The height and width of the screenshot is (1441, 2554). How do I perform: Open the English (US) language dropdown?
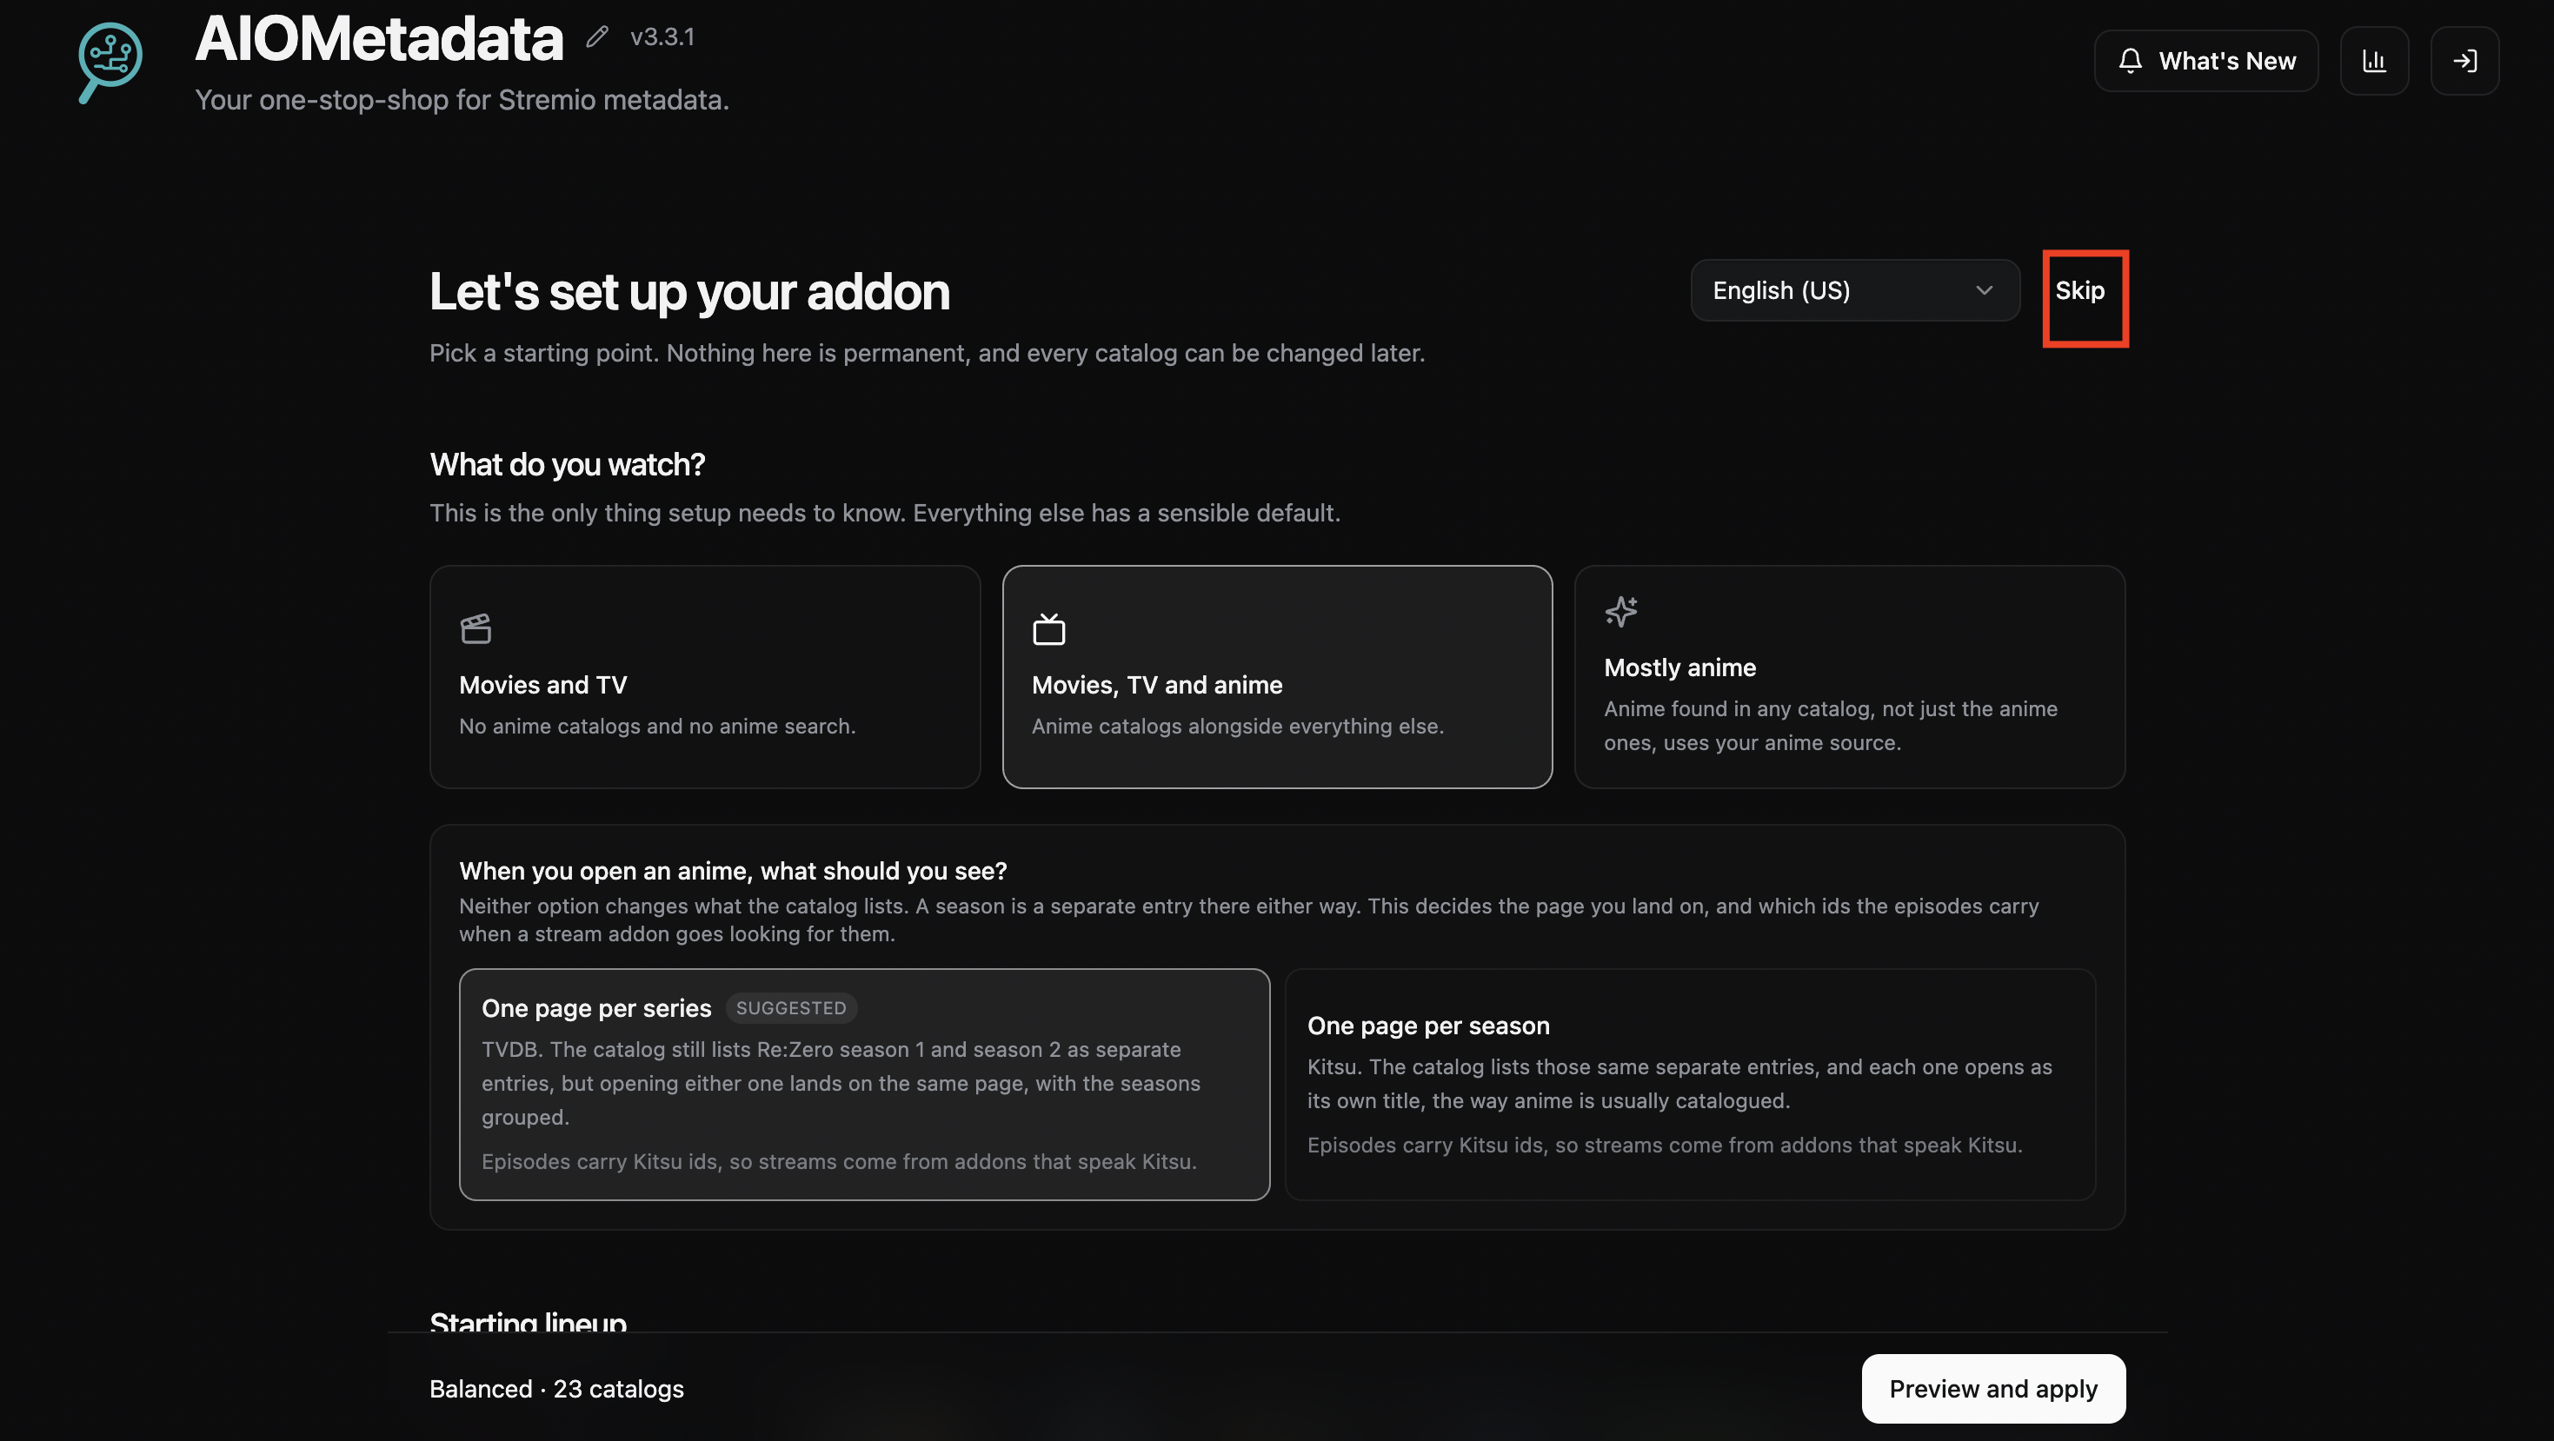[x=1855, y=290]
